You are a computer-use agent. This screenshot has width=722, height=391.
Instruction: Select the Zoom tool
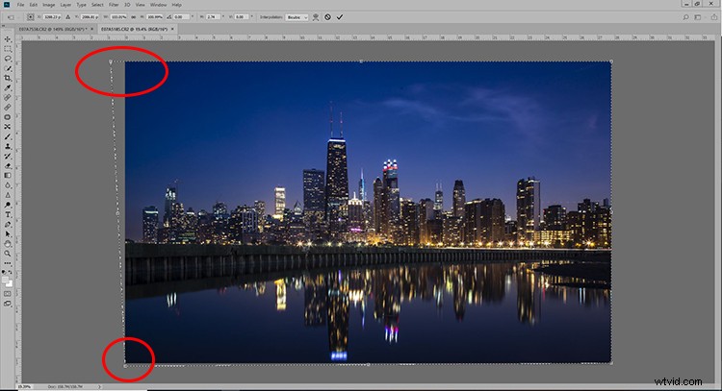[x=8, y=254]
